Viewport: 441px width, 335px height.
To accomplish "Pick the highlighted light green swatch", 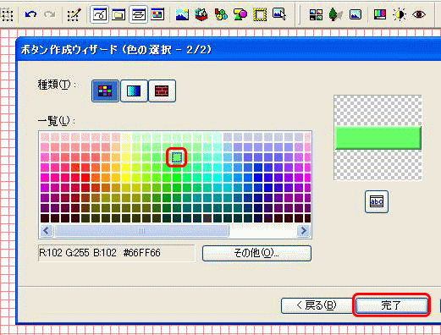I will click(177, 157).
